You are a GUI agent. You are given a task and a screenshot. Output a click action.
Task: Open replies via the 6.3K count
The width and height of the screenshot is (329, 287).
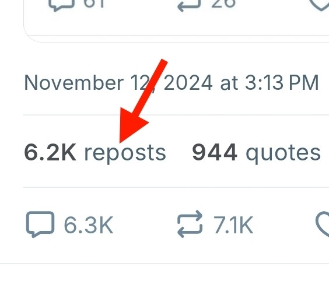pos(89,225)
